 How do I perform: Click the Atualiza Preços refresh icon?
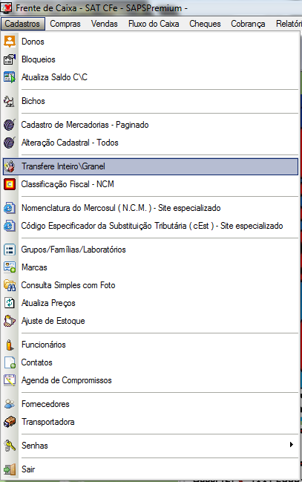10,303
